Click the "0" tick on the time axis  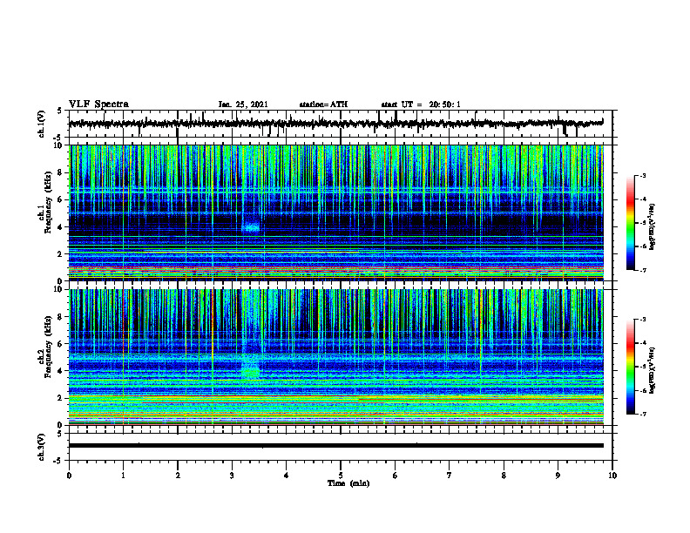pos(69,476)
